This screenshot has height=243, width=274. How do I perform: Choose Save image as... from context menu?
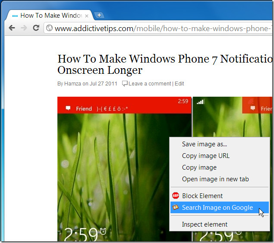click(x=220, y=144)
